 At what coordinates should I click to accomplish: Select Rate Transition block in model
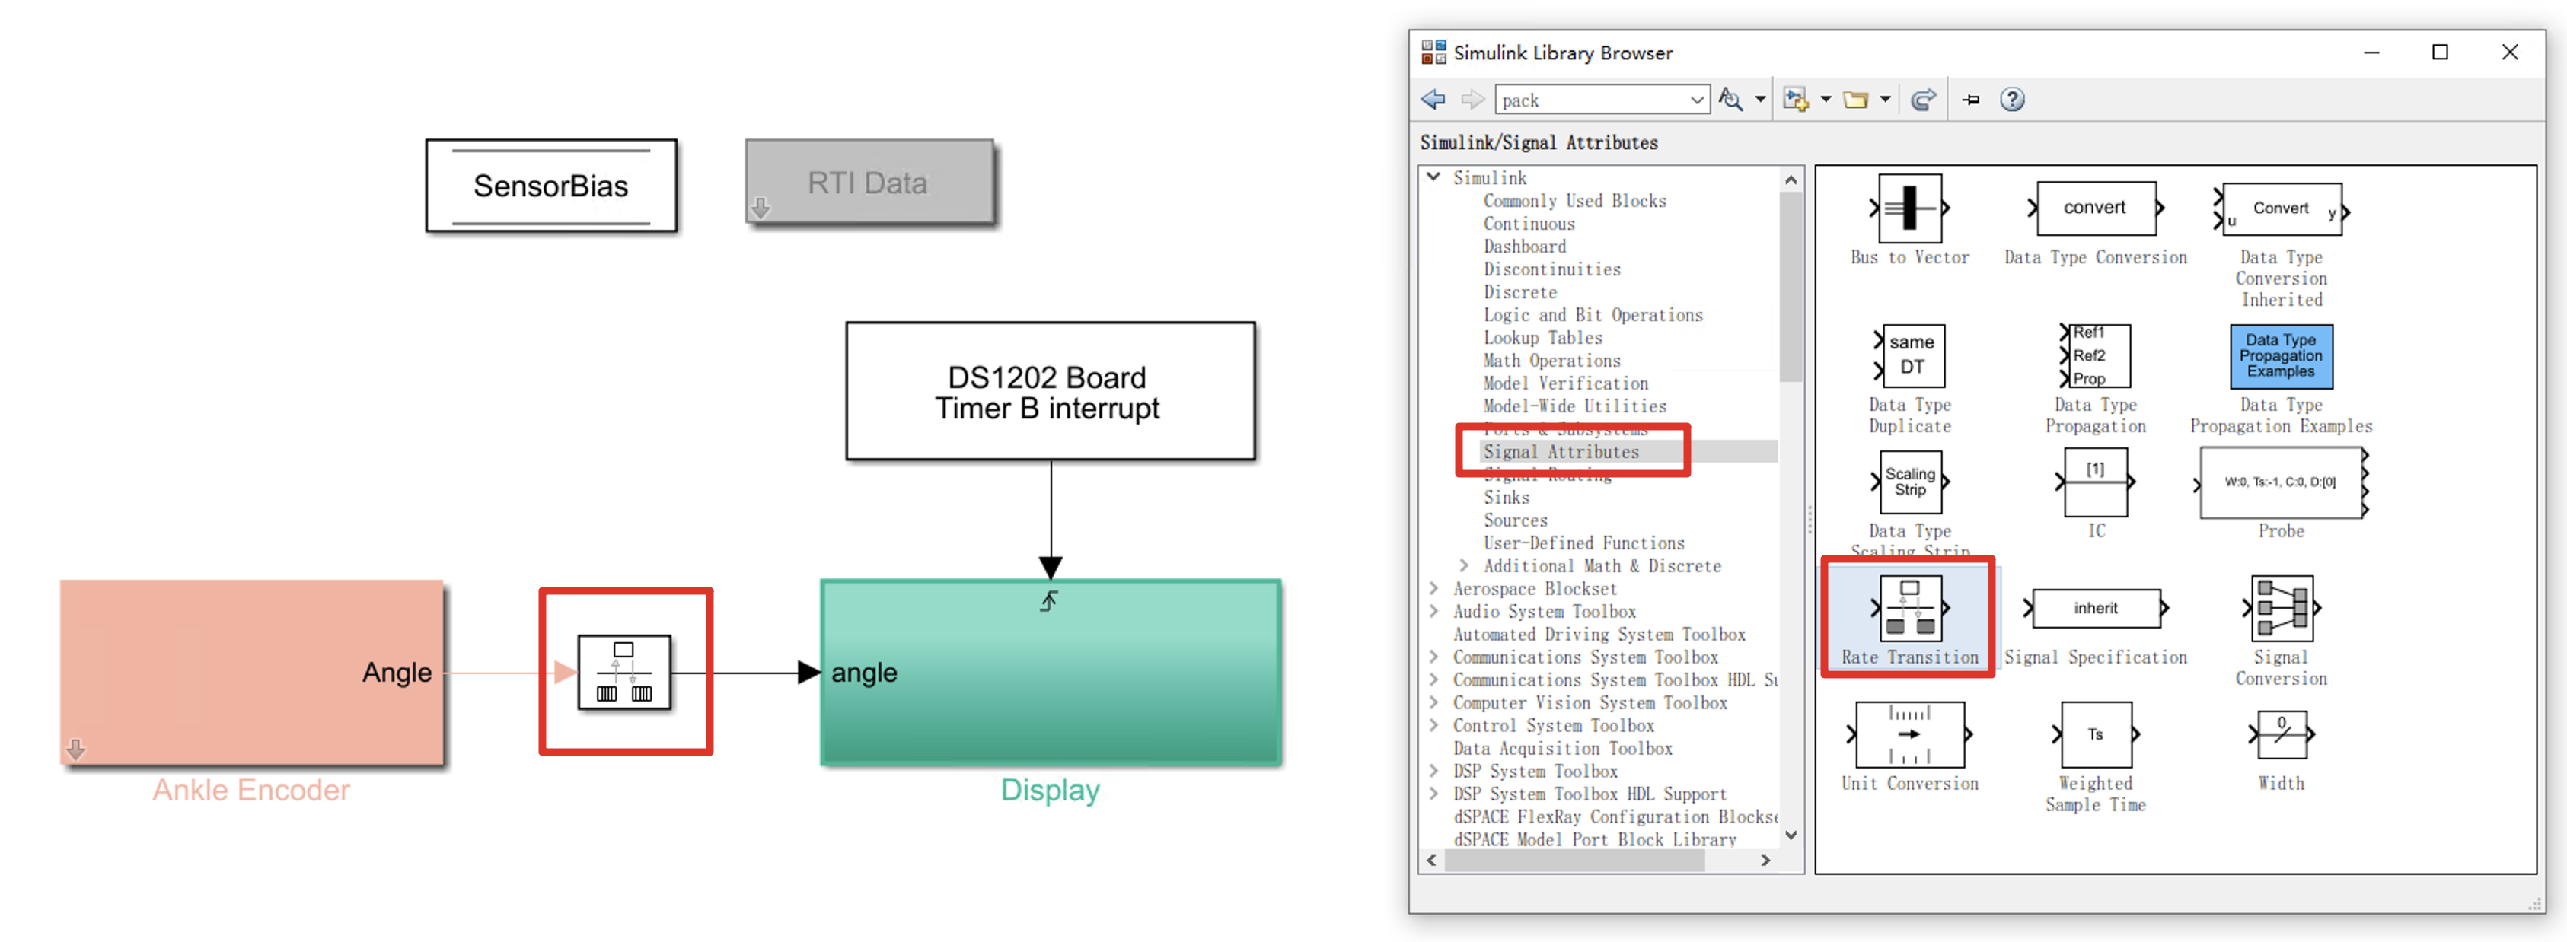tap(623, 672)
